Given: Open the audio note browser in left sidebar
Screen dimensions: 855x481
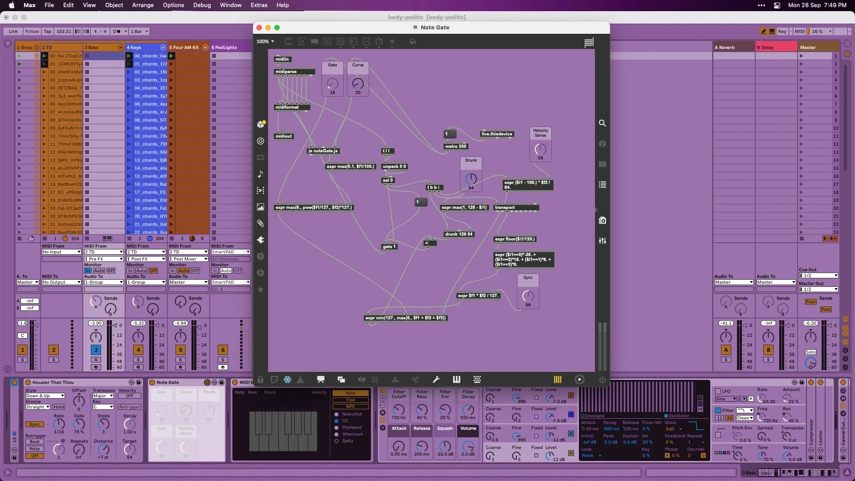Looking at the screenshot, I should (x=261, y=174).
